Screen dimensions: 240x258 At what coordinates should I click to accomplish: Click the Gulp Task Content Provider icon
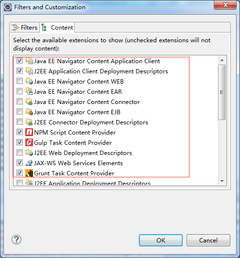click(29, 143)
